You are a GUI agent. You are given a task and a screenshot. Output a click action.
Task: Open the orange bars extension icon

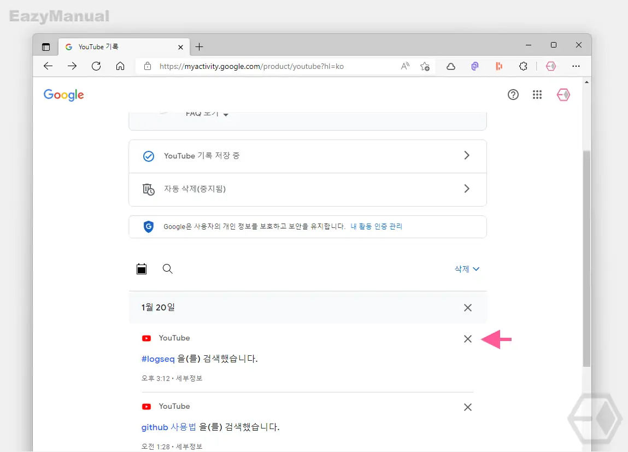[499, 66]
